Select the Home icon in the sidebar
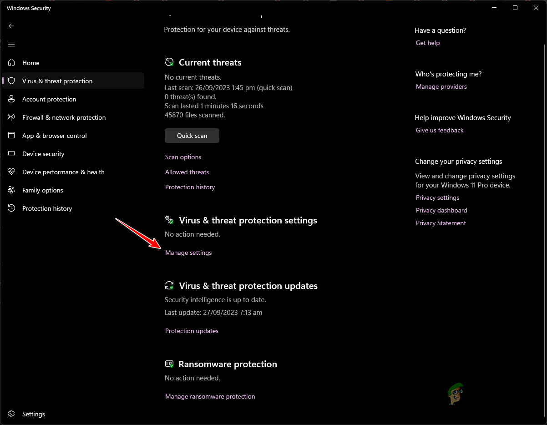This screenshot has height=425, width=547. tap(11, 63)
